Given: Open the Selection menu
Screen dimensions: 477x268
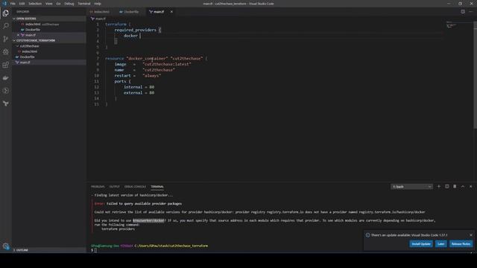Looking at the screenshot, I should point(35,4).
